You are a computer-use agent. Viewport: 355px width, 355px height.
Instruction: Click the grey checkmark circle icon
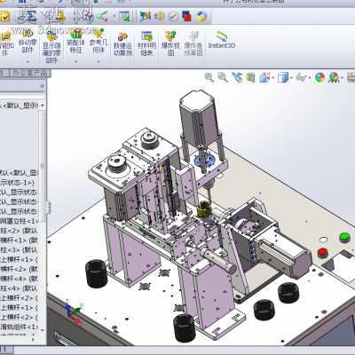pos(174,16)
